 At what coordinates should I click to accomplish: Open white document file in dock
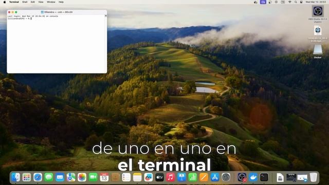point(280,177)
